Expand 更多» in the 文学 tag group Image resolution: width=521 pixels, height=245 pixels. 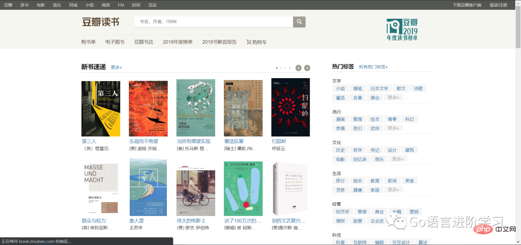point(393,97)
